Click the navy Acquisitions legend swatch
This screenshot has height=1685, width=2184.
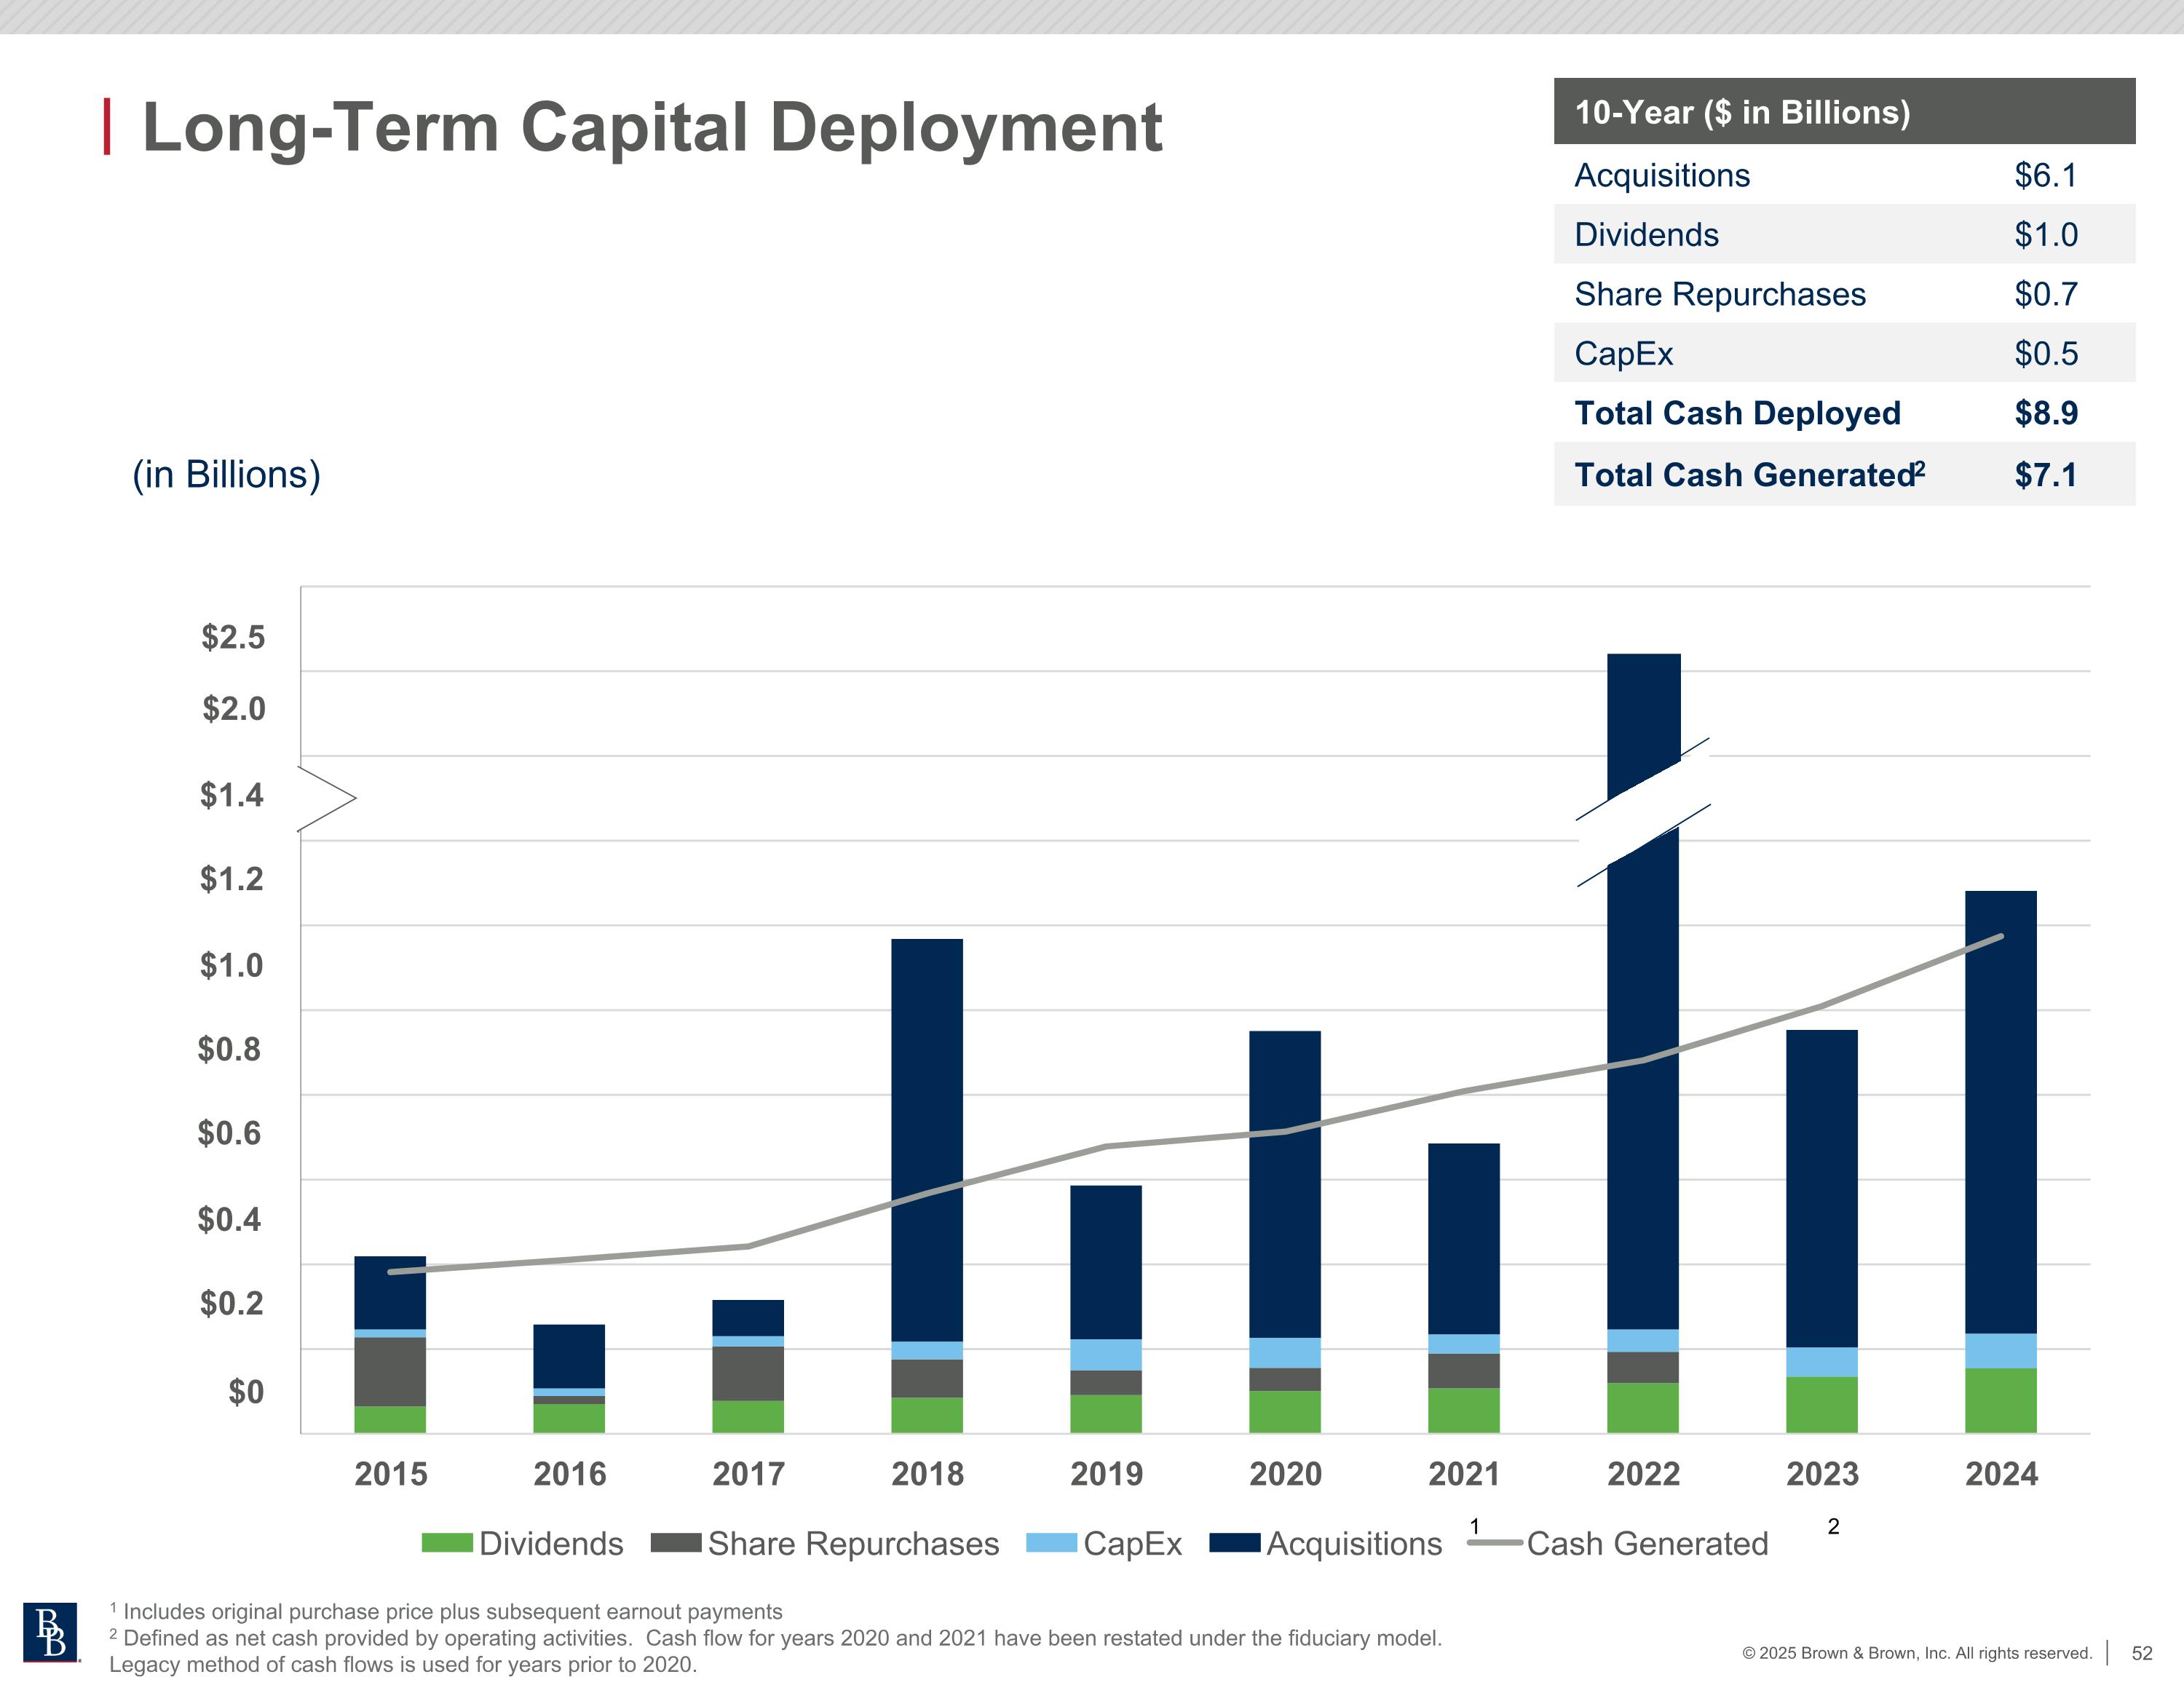[1234, 1543]
